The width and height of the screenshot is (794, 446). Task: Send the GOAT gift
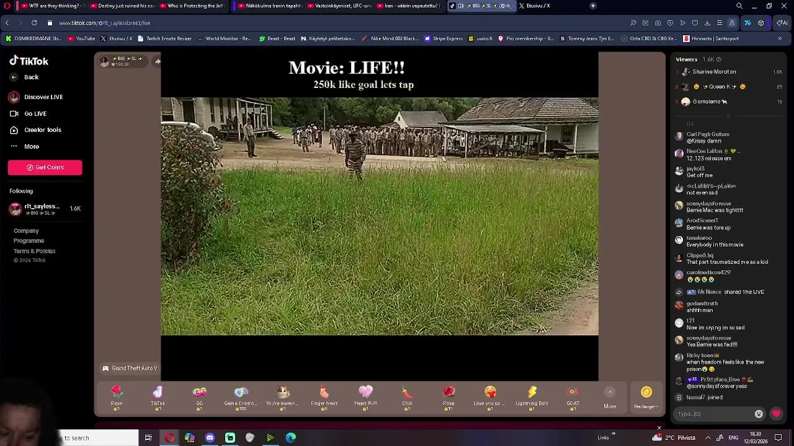pos(573,397)
